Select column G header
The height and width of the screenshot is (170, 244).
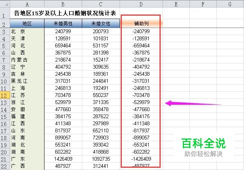[x=230, y=4]
